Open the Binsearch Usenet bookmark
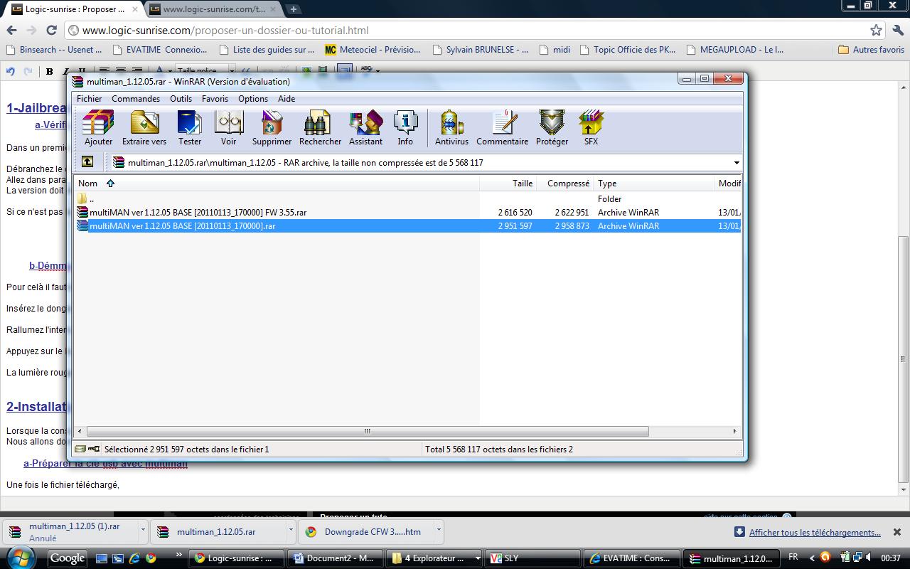The width and height of the screenshot is (910, 569). coord(53,50)
